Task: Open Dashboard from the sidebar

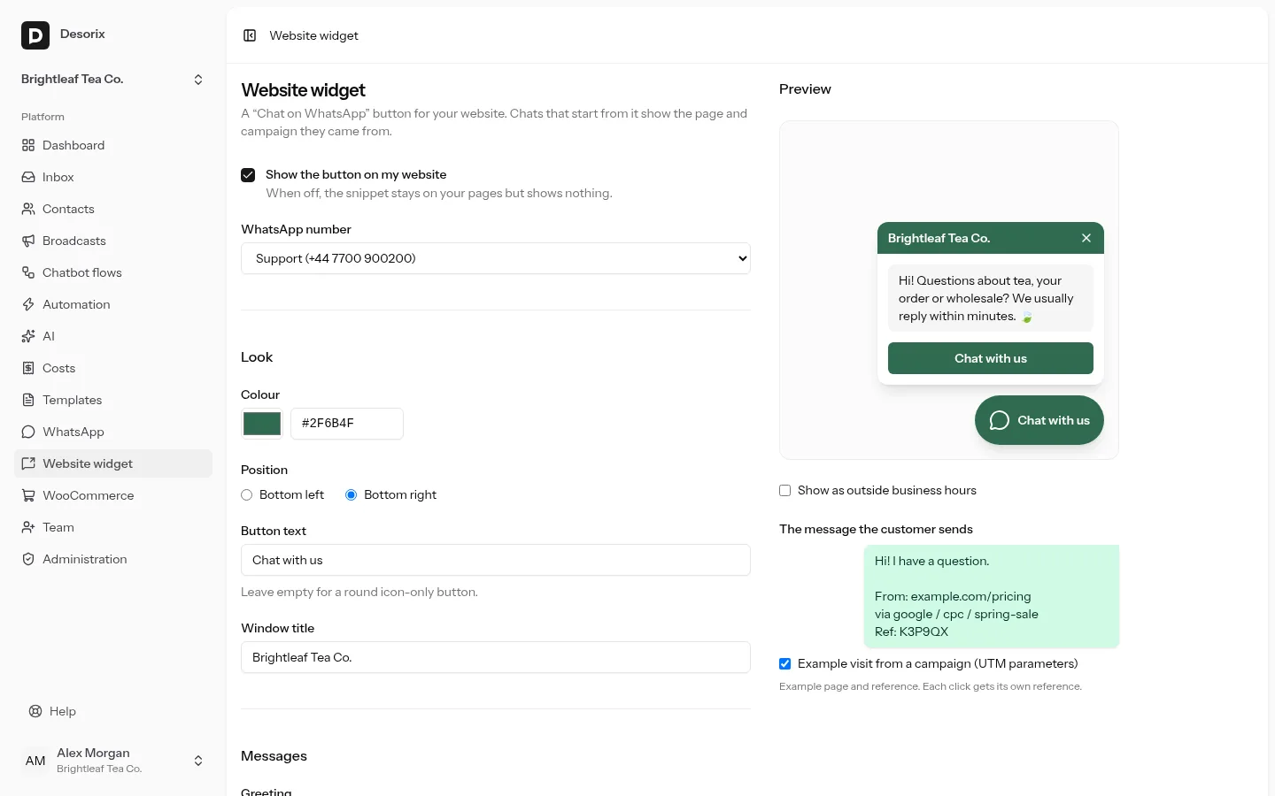Action: click(113, 145)
